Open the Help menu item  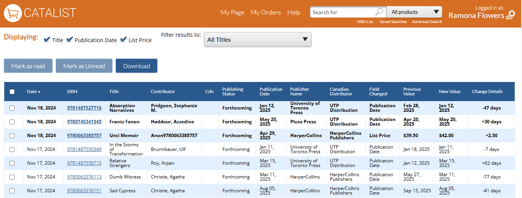pos(294,12)
